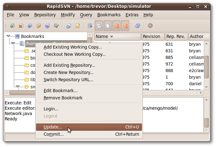This screenshot has height=147, width=216.
Task: Select the highlighted Update menu entry
Action: click(x=89, y=127)
